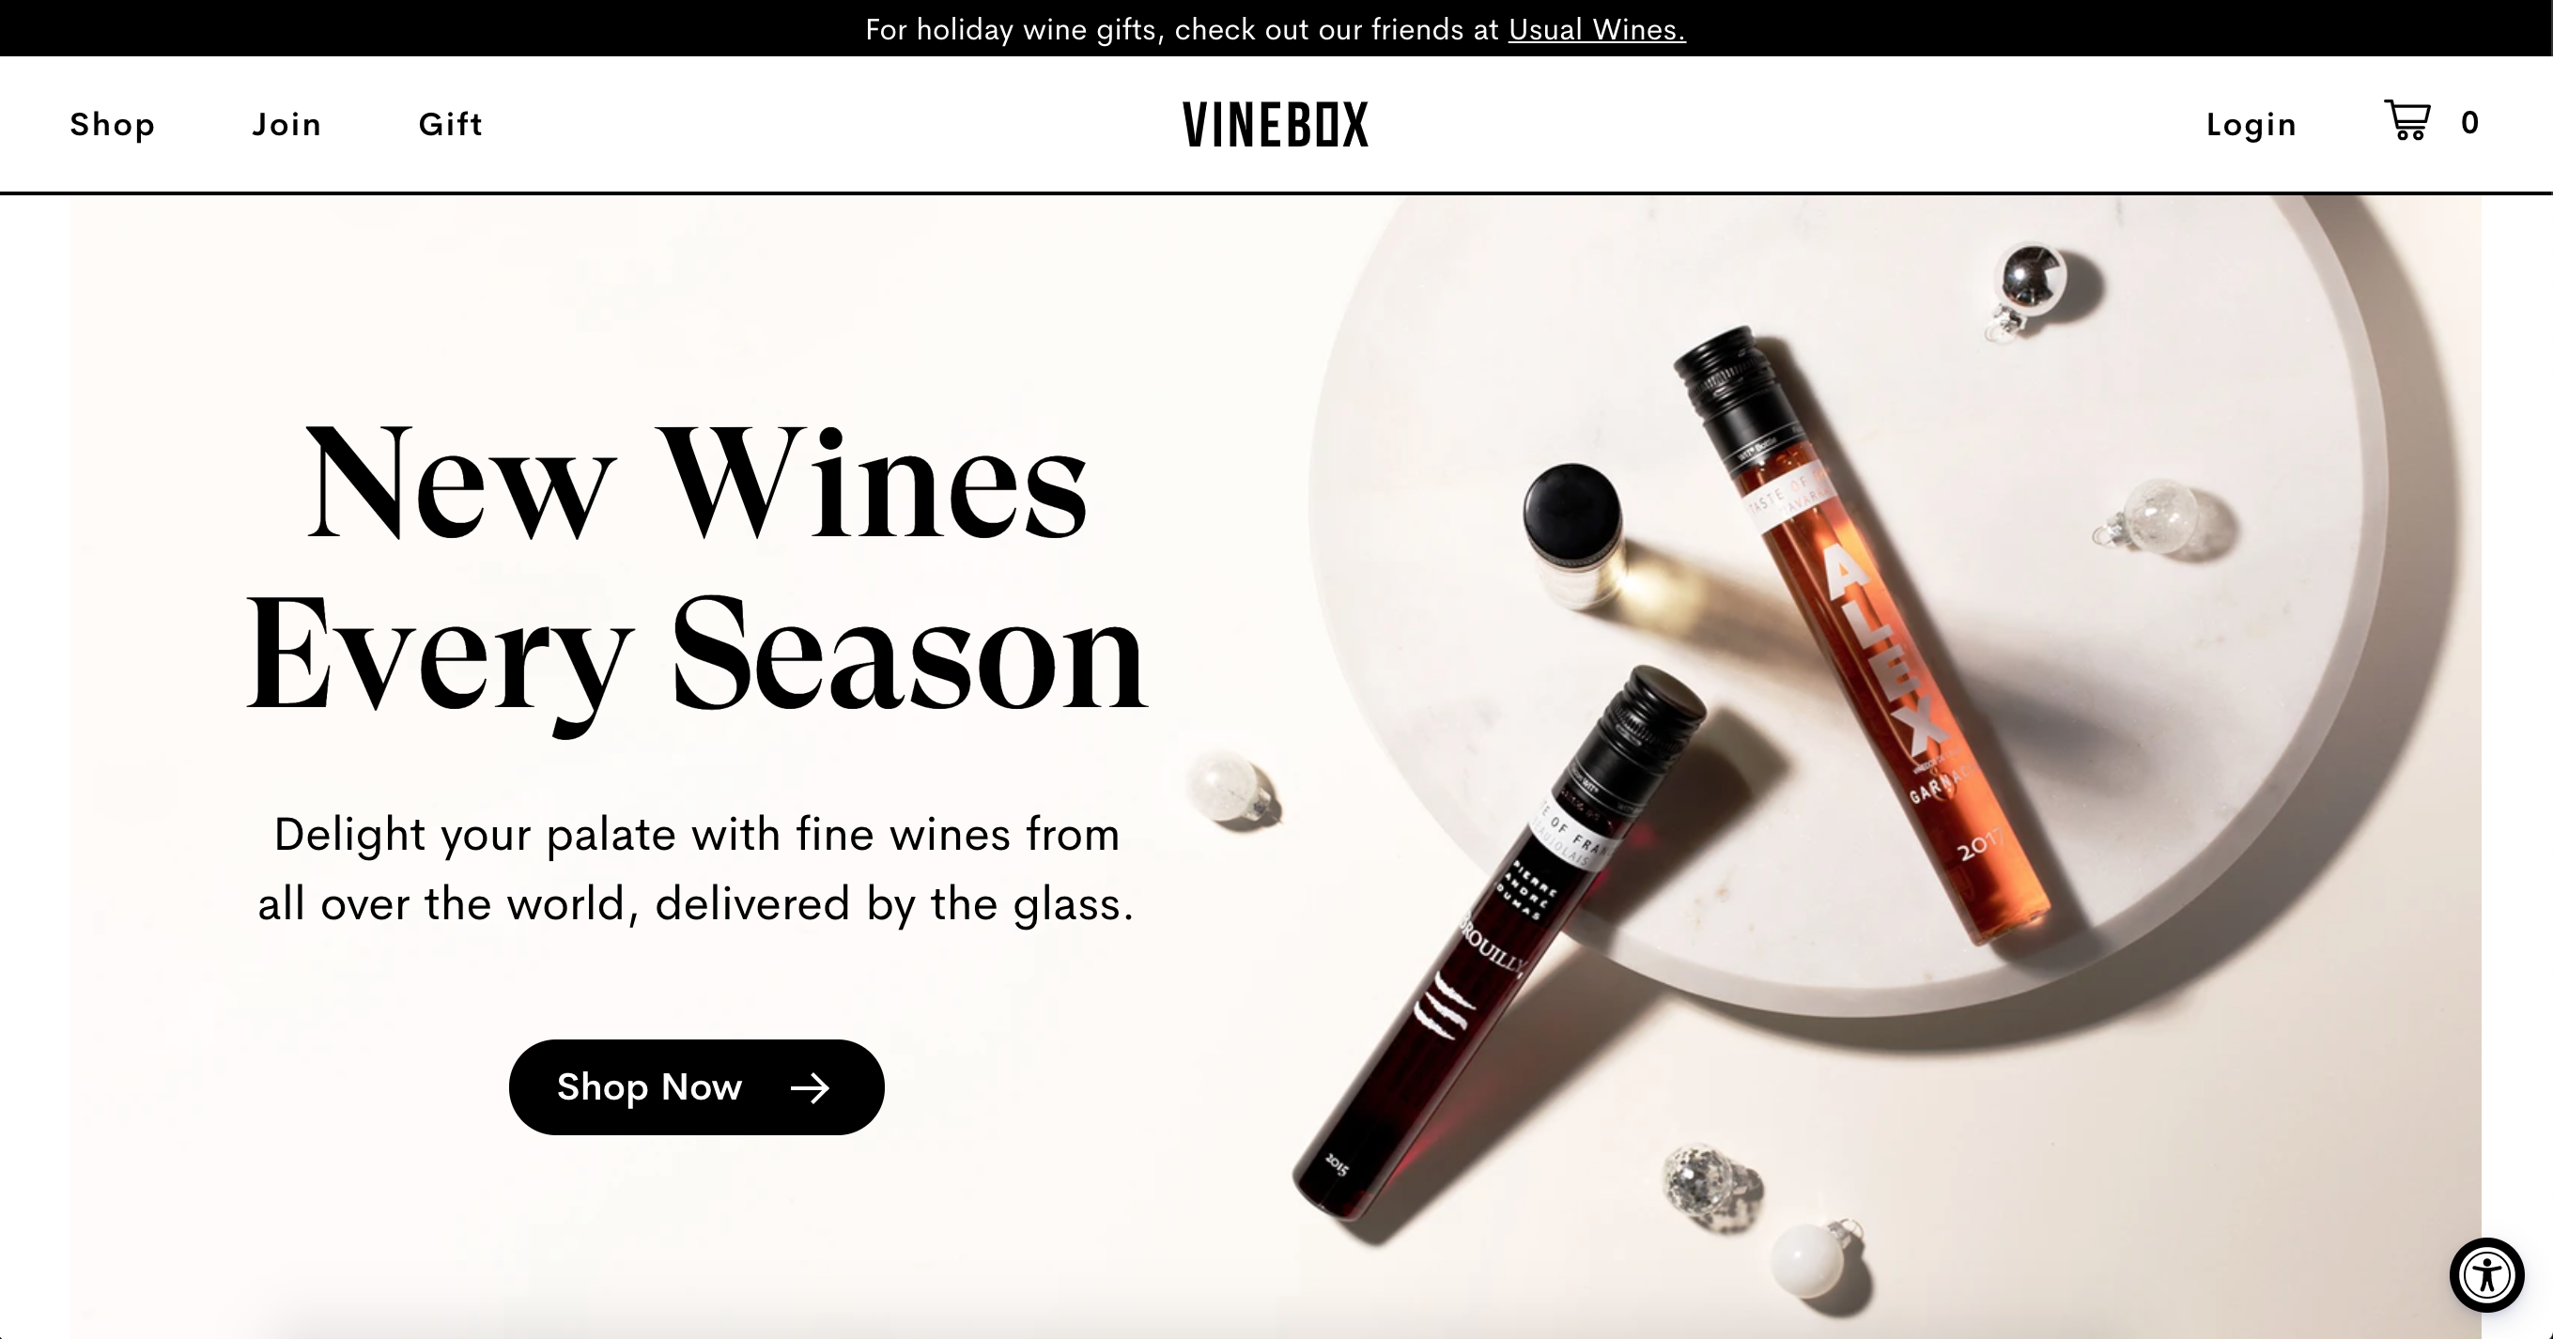Click the cart item count number

(2469, 123)
